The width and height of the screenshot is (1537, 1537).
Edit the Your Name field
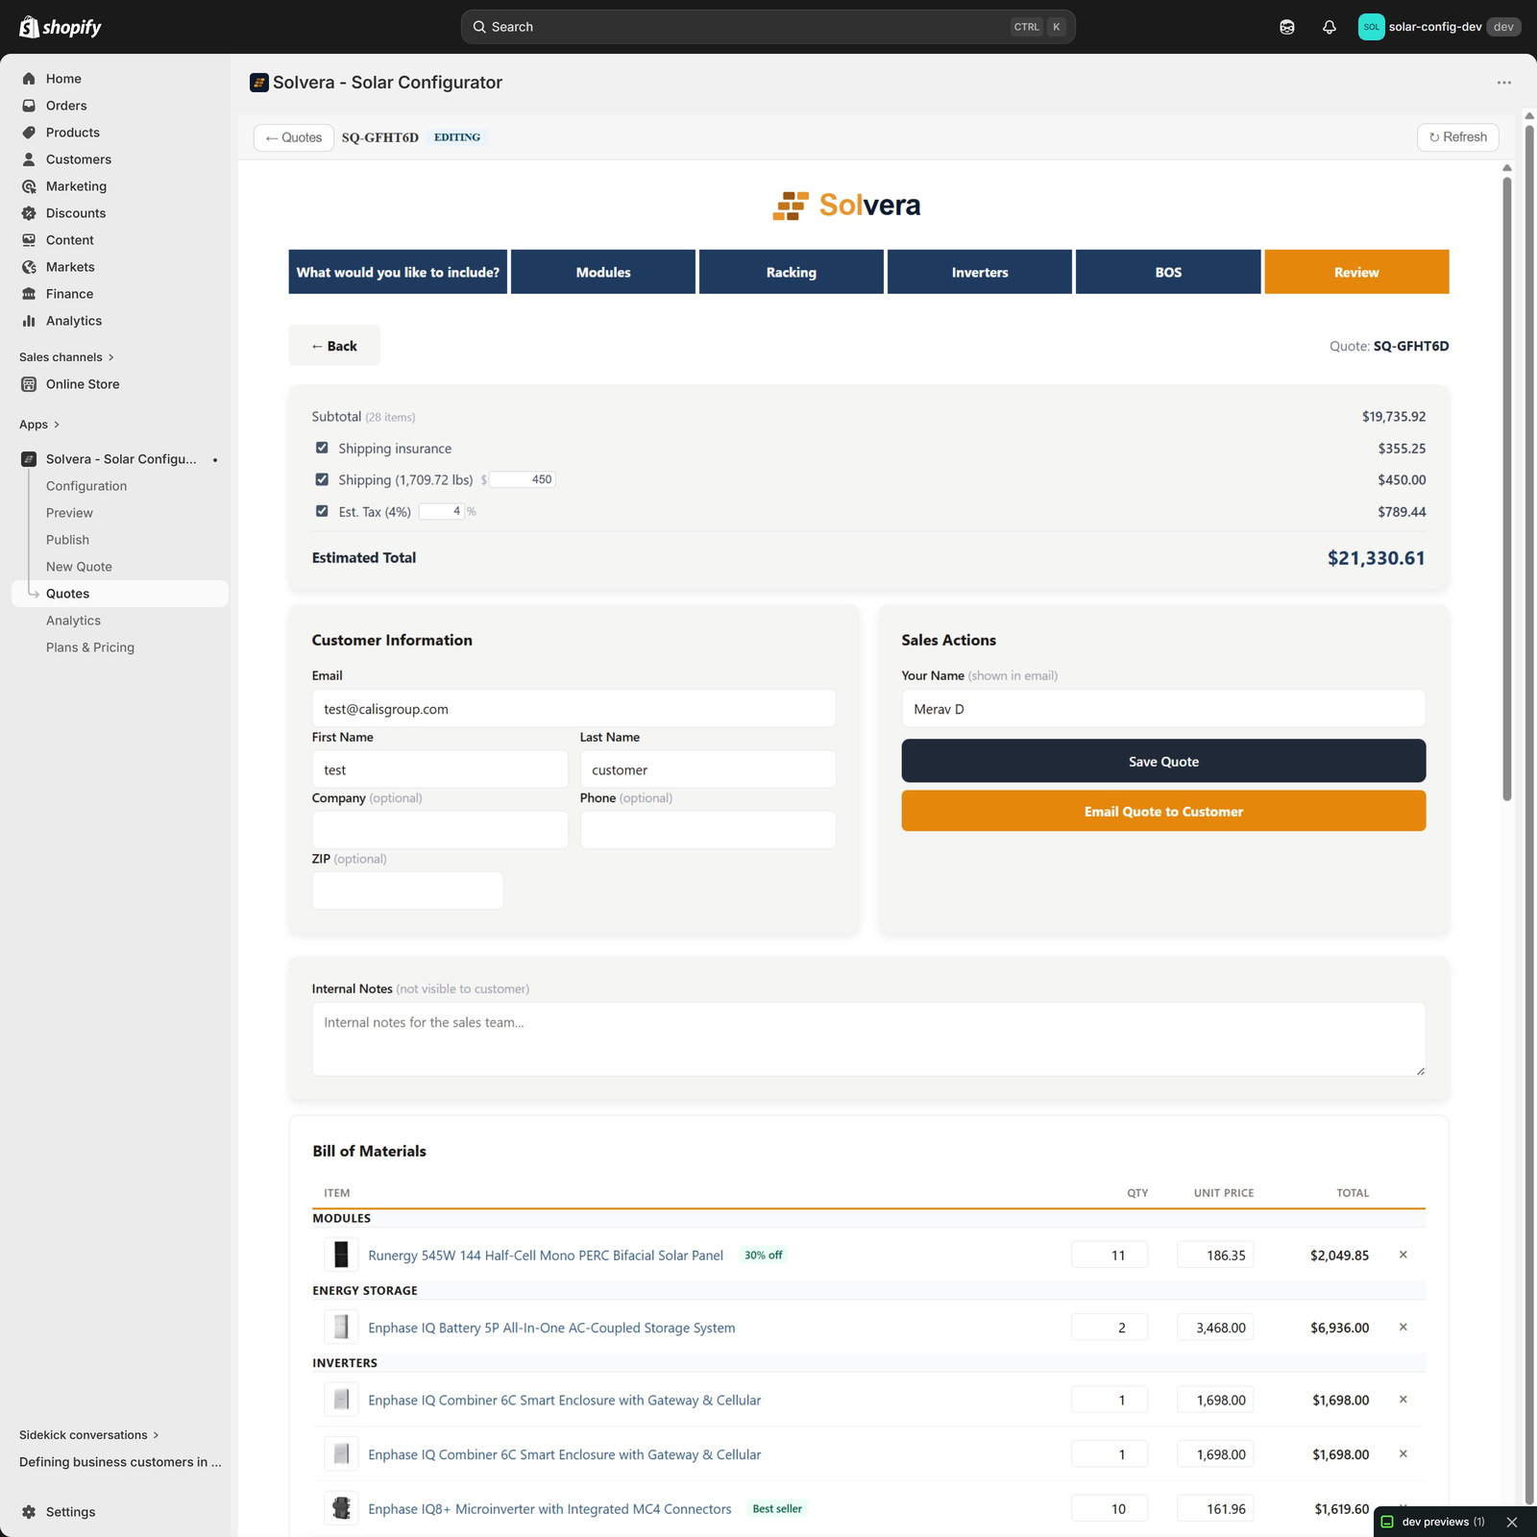click(1163, 709)
